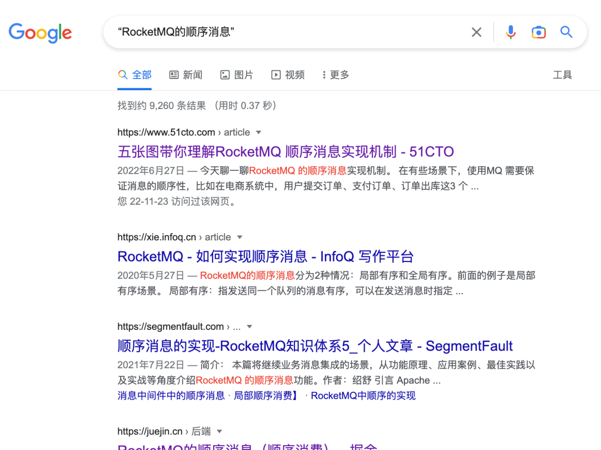The height and width of the screenshot is (450, 601).
Task: Open image search using the camera icon
Action: 539,32
